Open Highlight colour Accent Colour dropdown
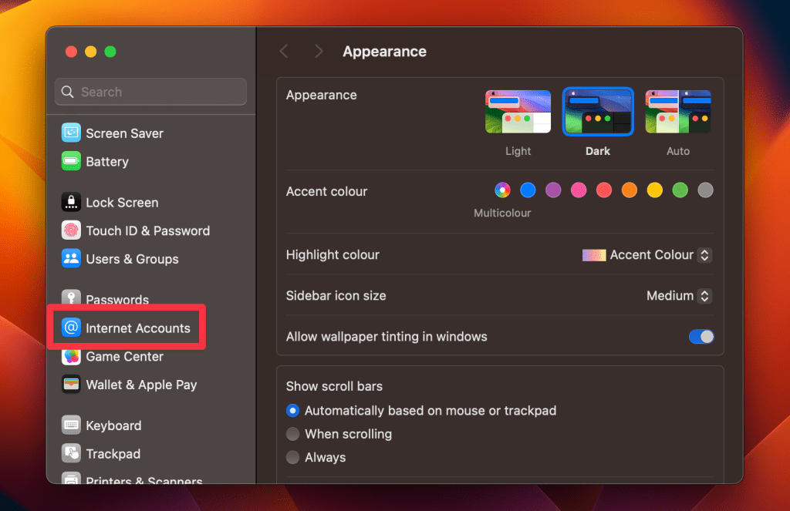This screenshot has width=790, height=511. coord(647,255)
